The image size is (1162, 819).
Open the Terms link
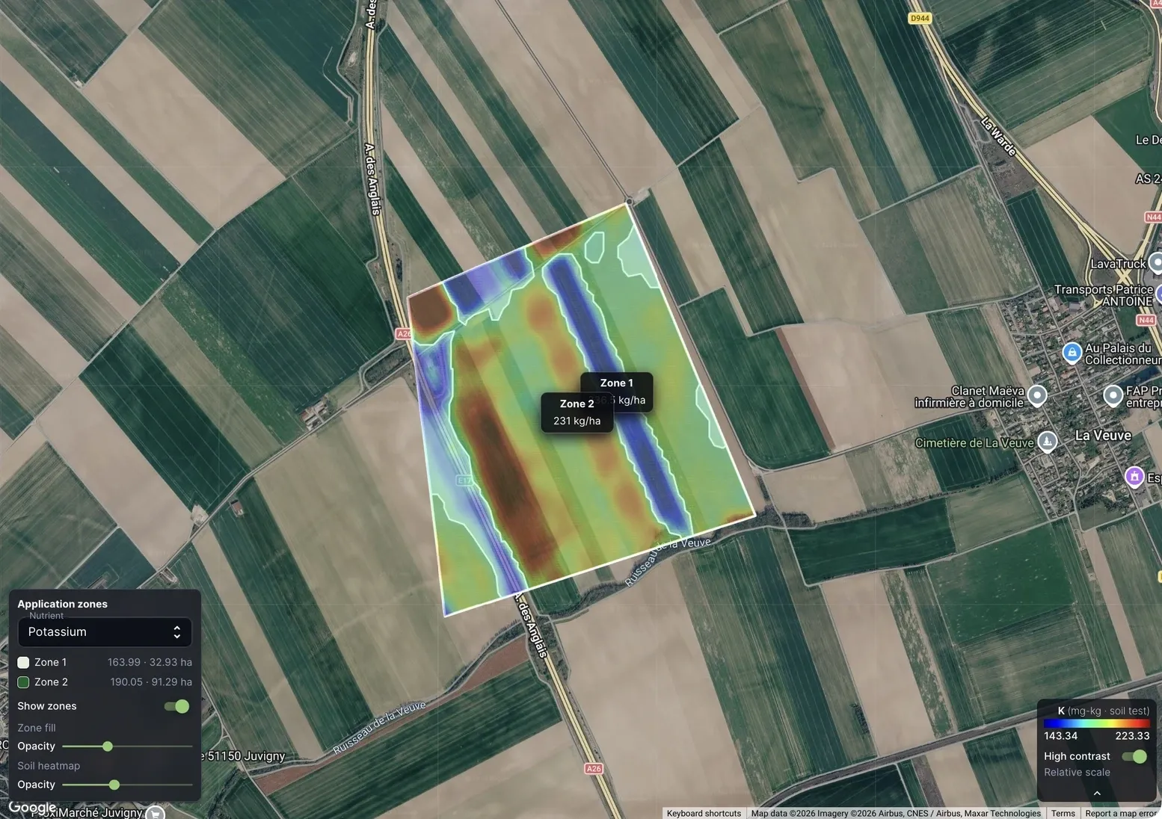click(1063, 813)
